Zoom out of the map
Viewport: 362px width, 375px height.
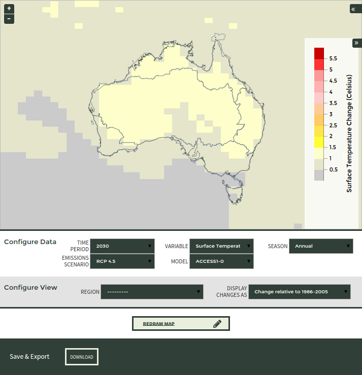tap(9, 19)
